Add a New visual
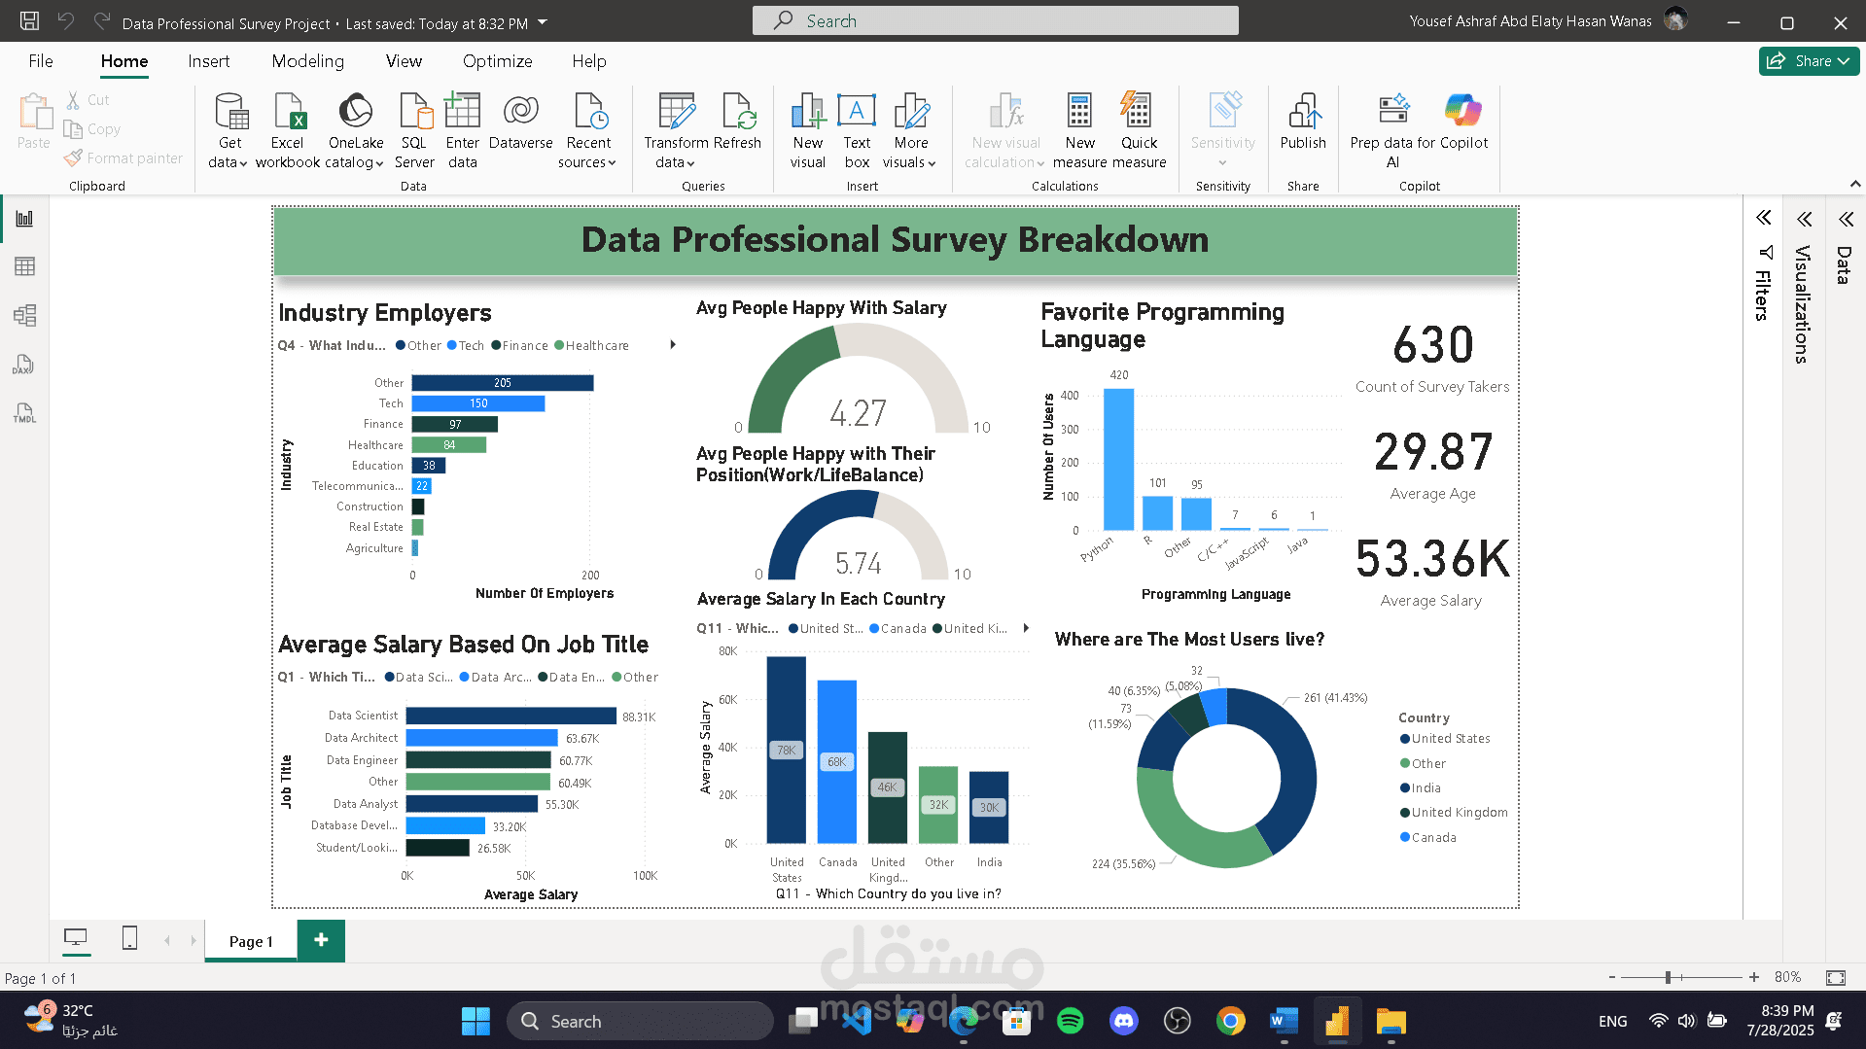Viewport: 1866px width, 1049px height. tap(808, 131)
